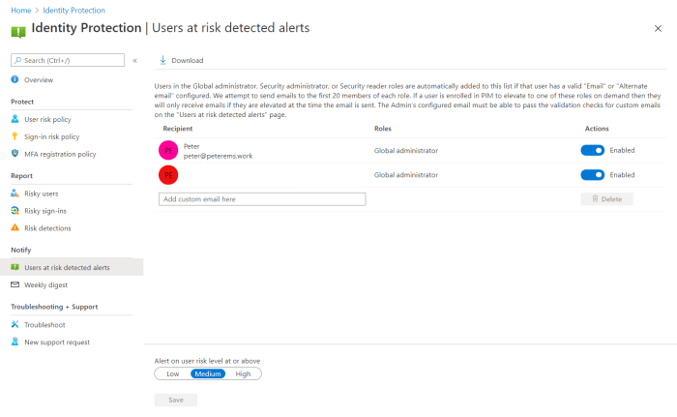The image size is (677, 417).
Task: Open New support request page
Action: tap(58, 343)
